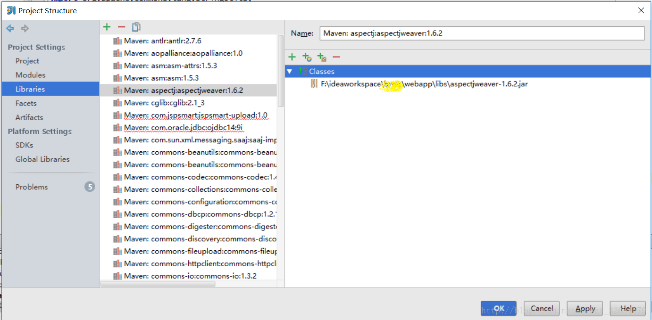Select Maven: commons-dbcp library
This screenshot has height=320, width=652.
[x=201, y=214]
